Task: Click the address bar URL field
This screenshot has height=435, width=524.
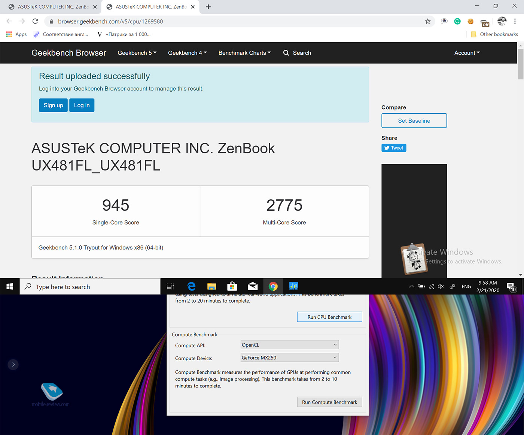Action: coord(240,21)
